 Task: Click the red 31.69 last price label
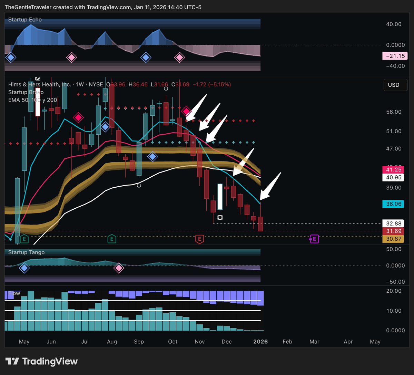click(393, 231)
